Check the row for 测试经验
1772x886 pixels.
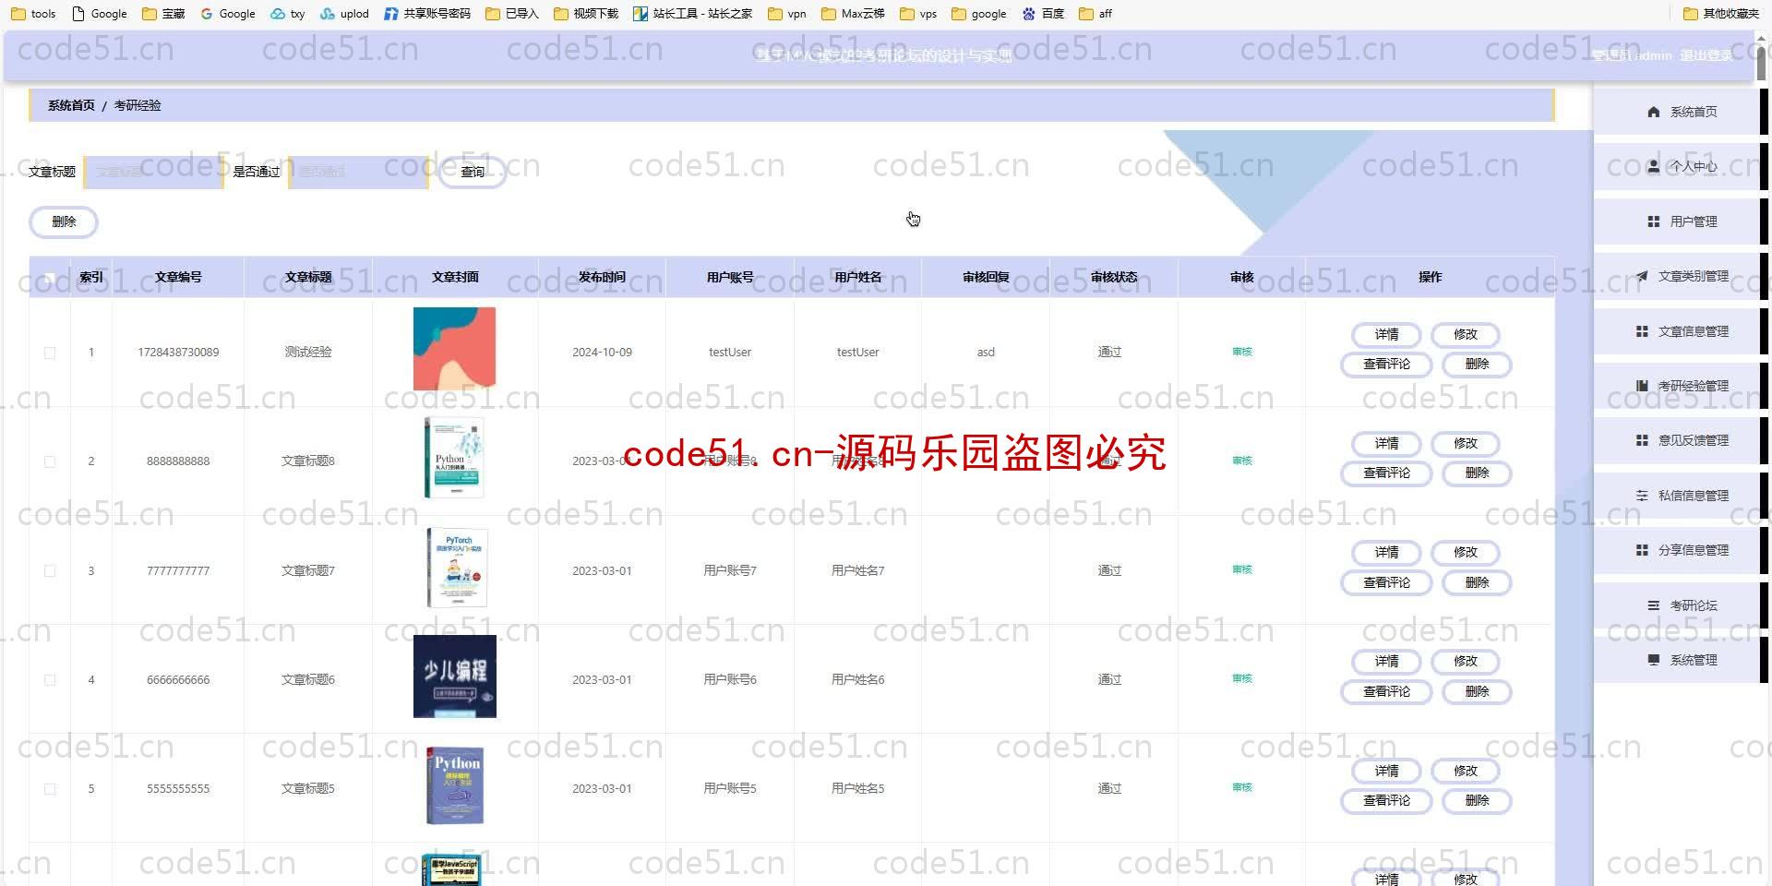50,353
